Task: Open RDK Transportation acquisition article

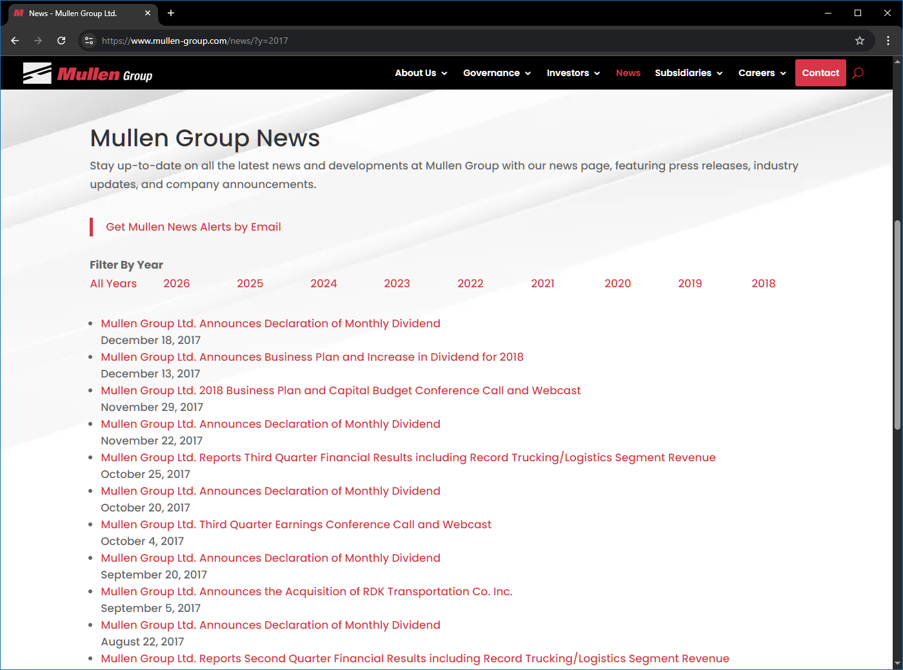Action: pos(306,591)
